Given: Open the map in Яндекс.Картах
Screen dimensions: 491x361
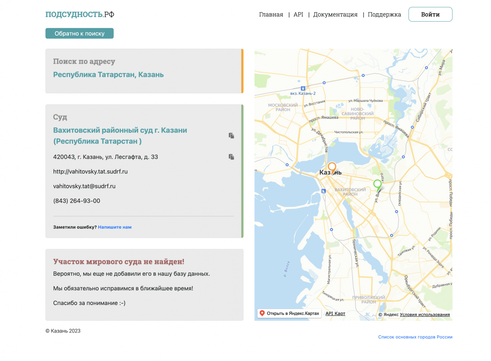Looking at the screenshot, I should tap(292, 313).
